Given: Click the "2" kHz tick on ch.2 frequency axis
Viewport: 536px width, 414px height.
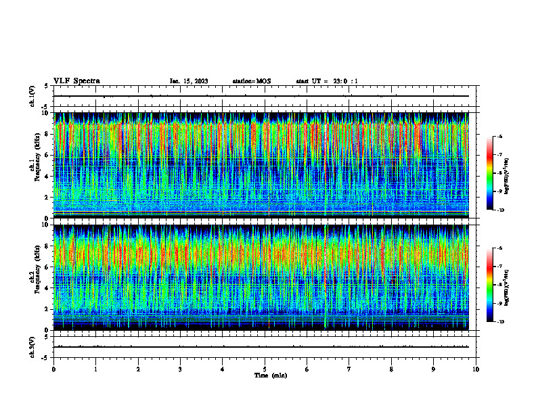Looking at the screenshot, I should click(47, 309).
